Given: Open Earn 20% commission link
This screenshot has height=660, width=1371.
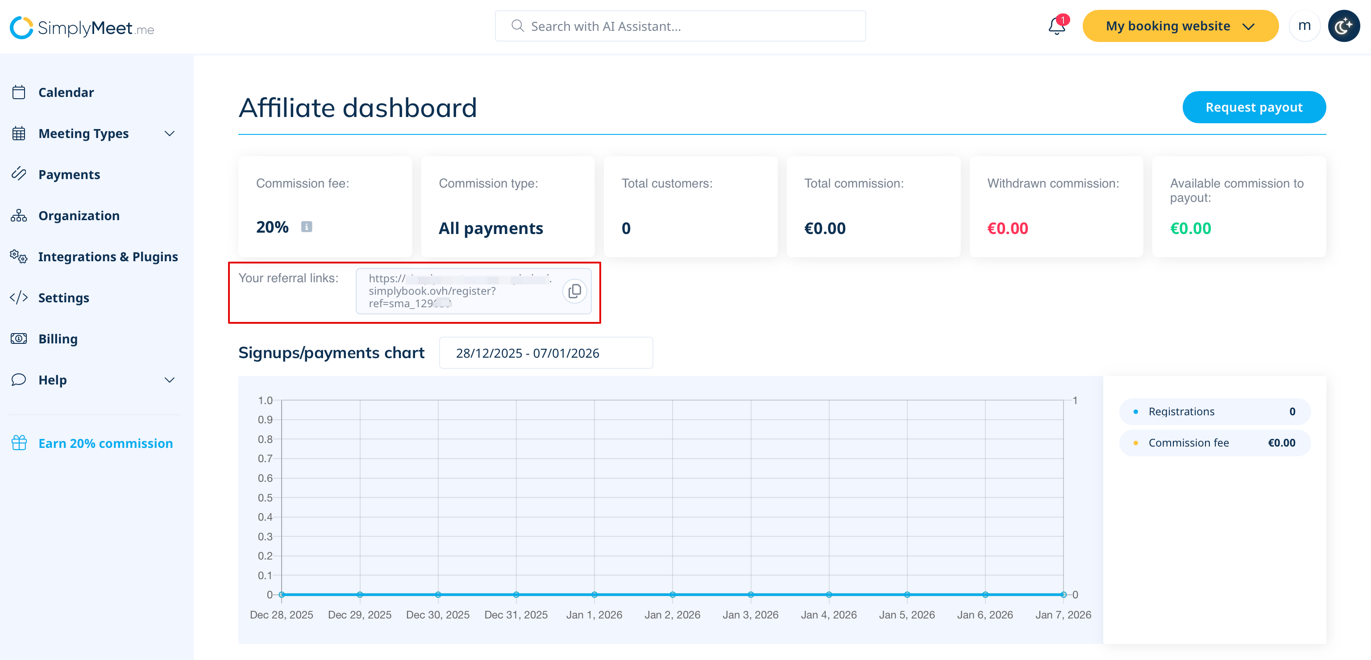Looking at the screenshot, I should coord(105,443).
